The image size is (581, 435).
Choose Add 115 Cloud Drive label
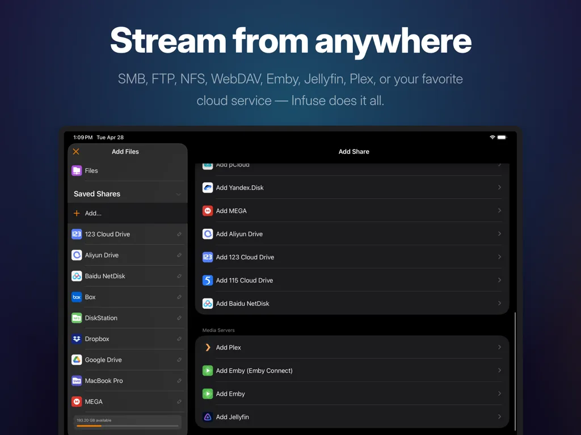click(x=245, y=280)
